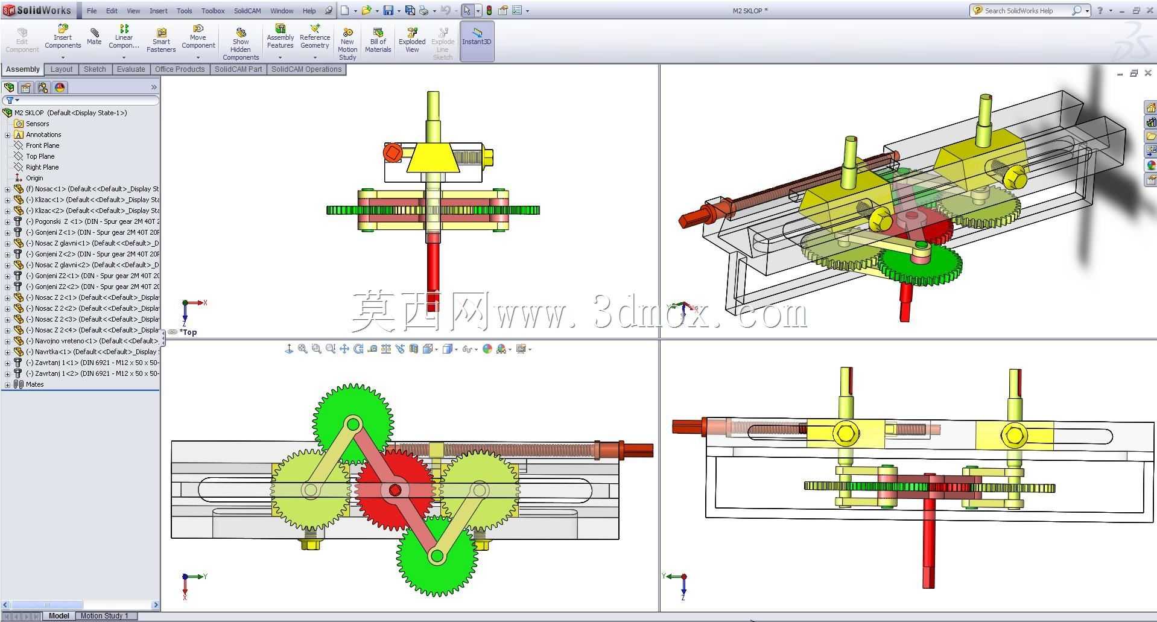
Task: Open the Assembly Features dropdown arrow
Action: pyautogui.click(x=281, y=58)
